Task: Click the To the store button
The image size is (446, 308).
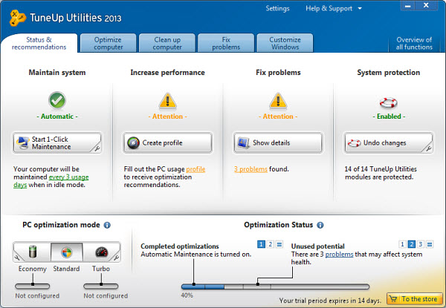Action: coord(415,299)
